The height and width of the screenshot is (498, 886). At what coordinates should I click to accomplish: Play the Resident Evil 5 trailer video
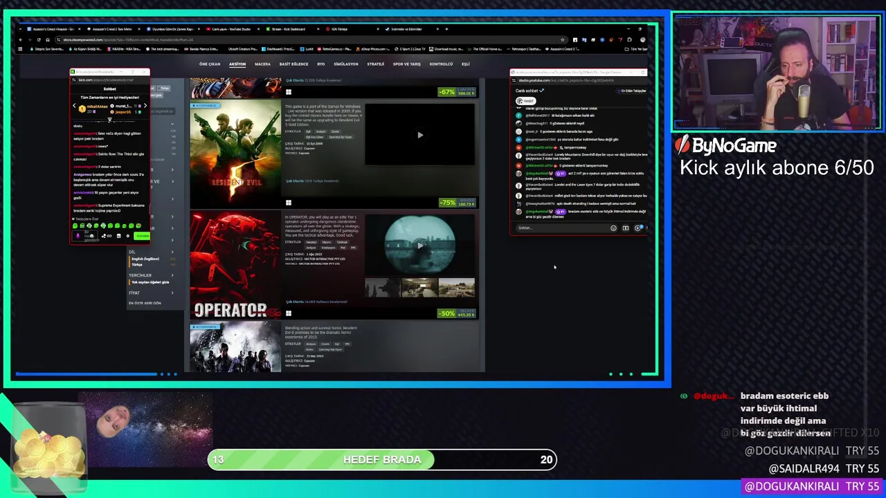(420, 135)
